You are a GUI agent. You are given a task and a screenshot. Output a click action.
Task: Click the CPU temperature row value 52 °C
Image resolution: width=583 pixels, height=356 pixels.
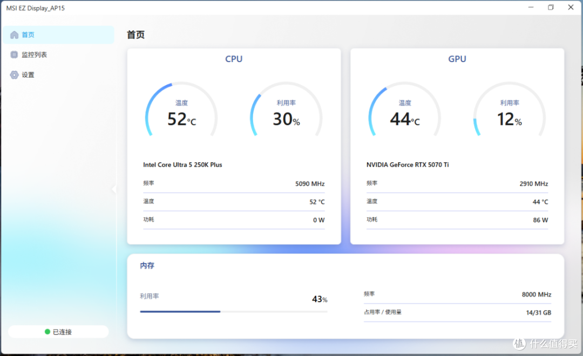pos(317,202)
